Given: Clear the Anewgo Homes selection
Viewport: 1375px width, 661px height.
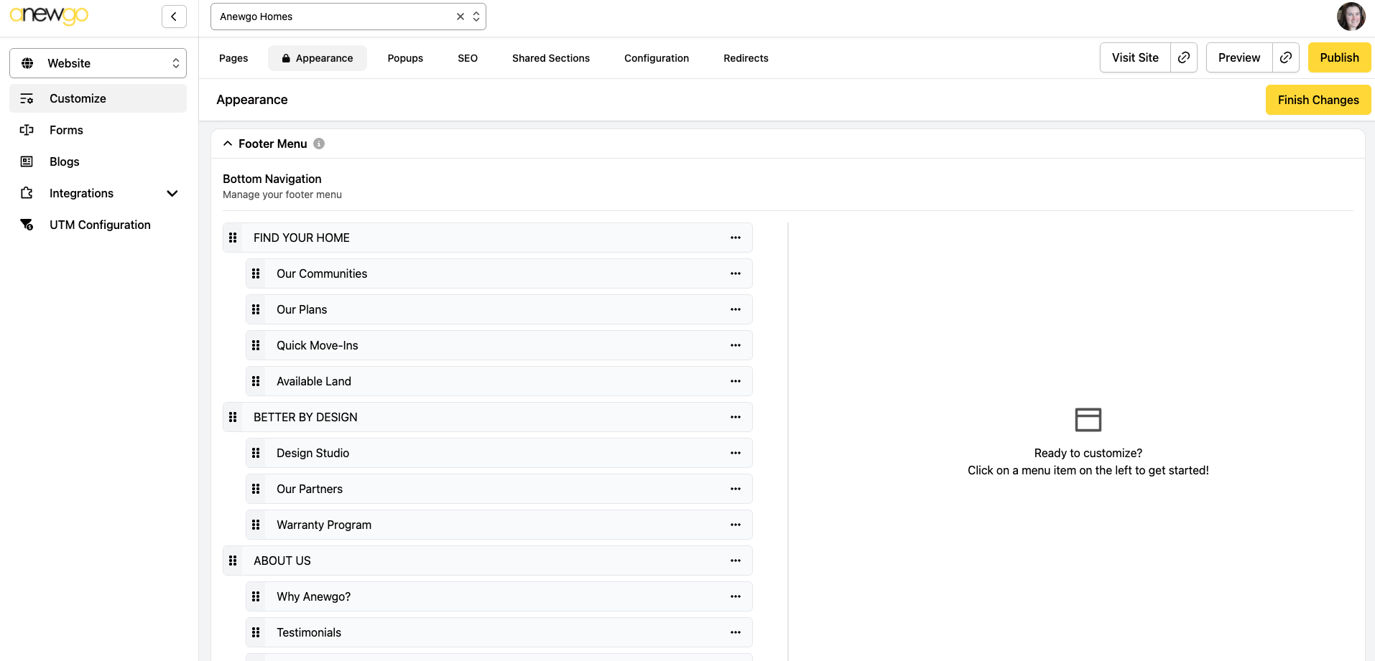Looking at the screenshot, I should pyautogui.click(x=460, y=17).
